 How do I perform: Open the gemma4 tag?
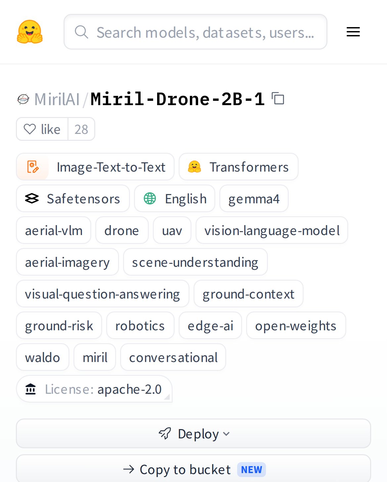254,198
